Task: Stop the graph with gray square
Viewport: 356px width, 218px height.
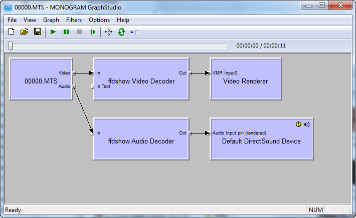Action: (x=79, y=32)
